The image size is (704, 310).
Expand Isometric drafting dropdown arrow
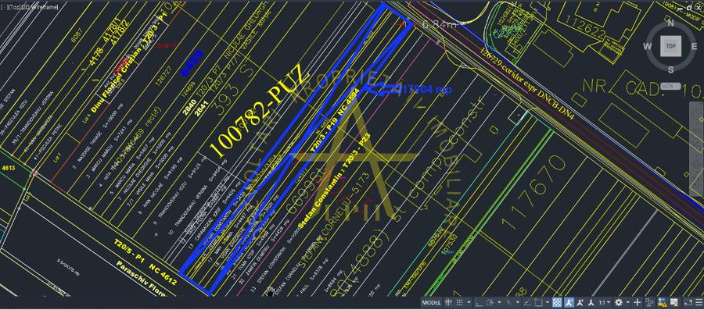pos(518,302)
